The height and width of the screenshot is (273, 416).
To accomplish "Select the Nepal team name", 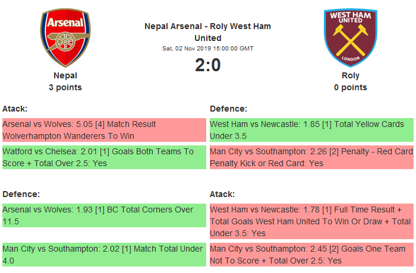I will (x=65, y=75).
